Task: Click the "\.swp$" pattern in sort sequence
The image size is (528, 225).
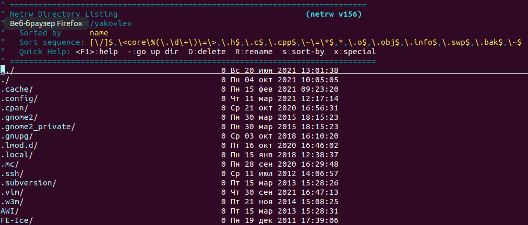Action: 456,42
